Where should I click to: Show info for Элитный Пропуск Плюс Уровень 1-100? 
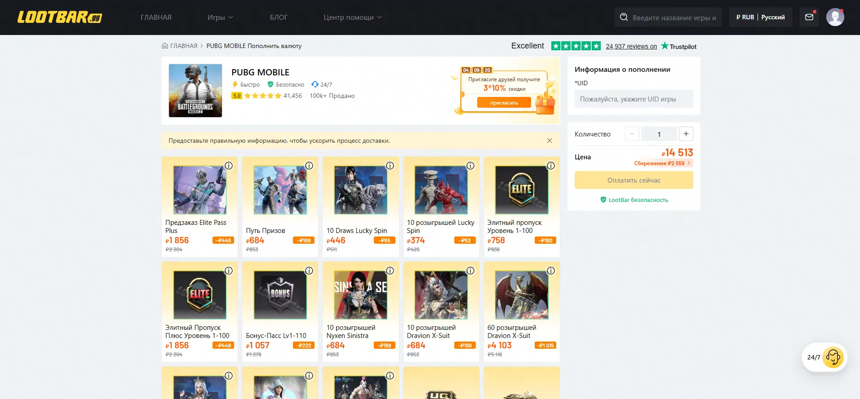(x=229, y=271)
